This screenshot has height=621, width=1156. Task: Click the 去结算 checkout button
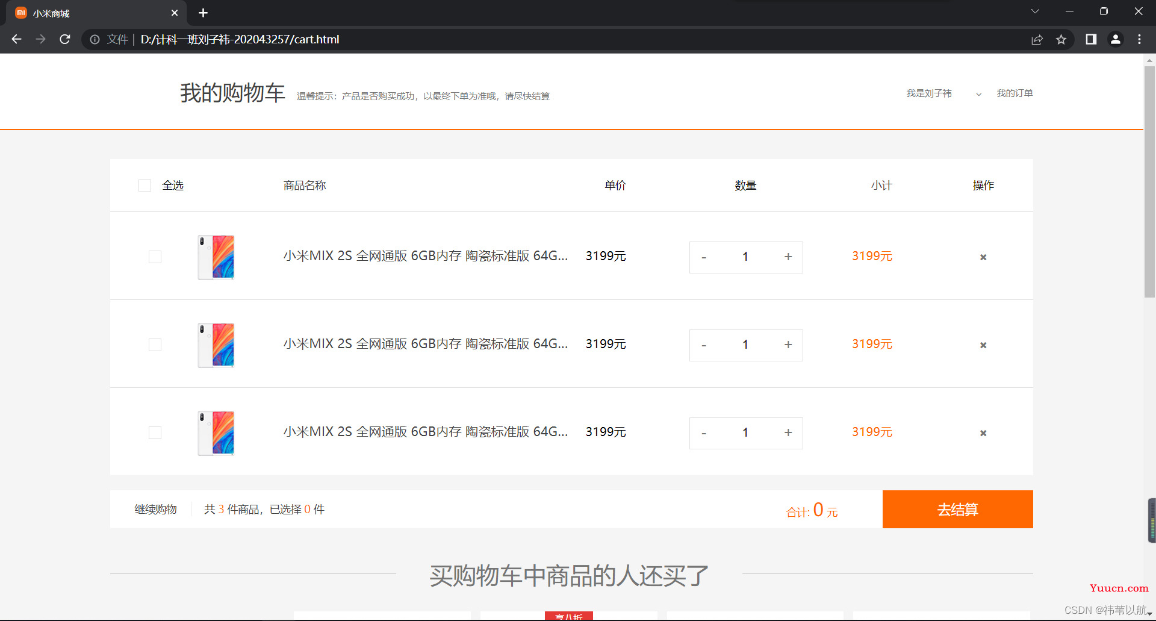click(x=958, y=509)
